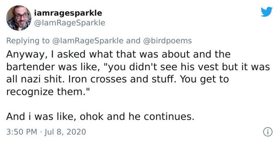This screenshot has height=141, width=278.
Task: Click the bold display name iamragesparkle
Action: click(x=68, y=13)
